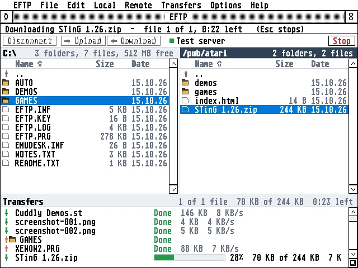Click the EFTP.LOG file icon
The width and height of the screenshot is (358, 268).
pos(6,127)
